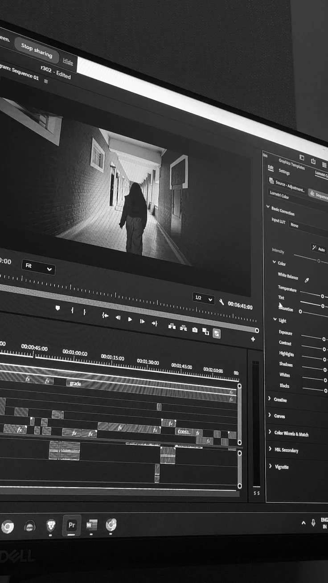Click the share export icon
Viewport: 328px width, 583px height.
313,161
